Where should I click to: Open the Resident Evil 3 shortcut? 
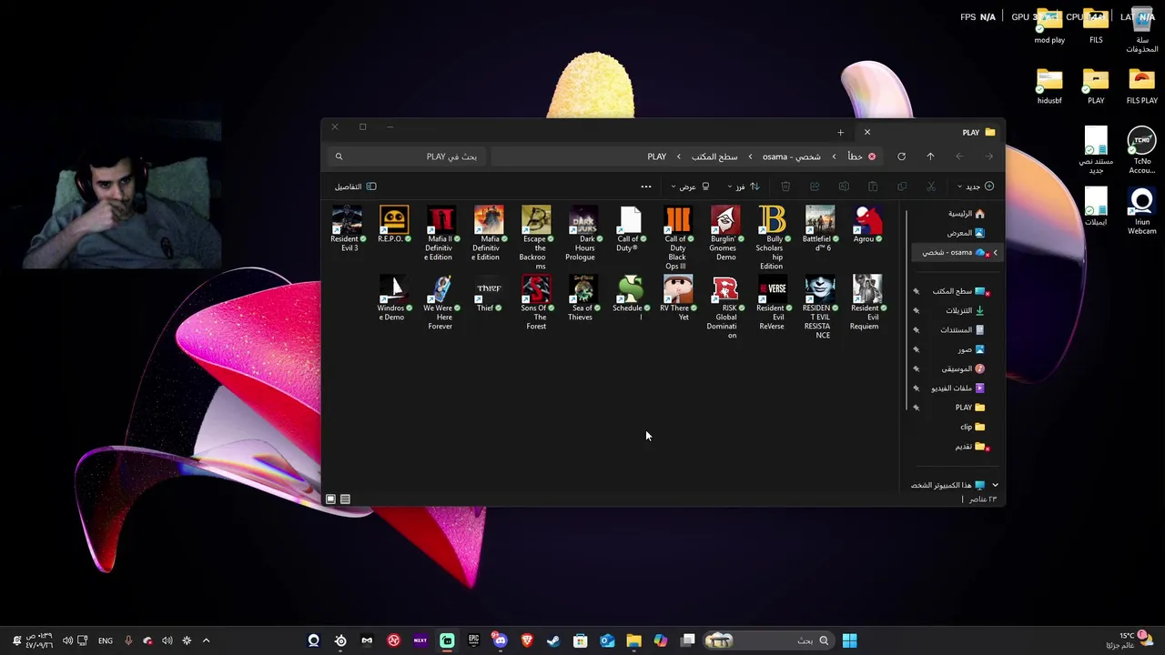click(347, 229)
